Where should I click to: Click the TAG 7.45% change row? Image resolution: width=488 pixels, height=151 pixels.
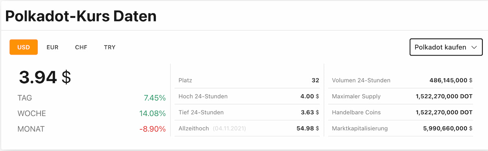(91, 98)
